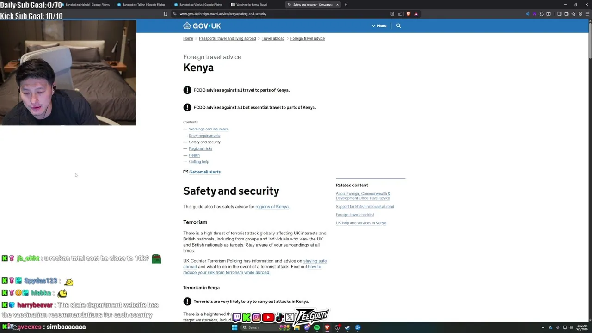Screen dimensions: 592x333
Task: Bookmark this page using the bookmark icon
Action: [166, 14]
